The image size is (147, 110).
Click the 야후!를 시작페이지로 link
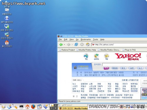[130, 80]
